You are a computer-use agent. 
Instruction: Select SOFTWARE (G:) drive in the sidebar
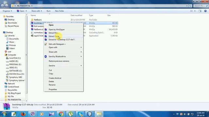click(15, 71)
